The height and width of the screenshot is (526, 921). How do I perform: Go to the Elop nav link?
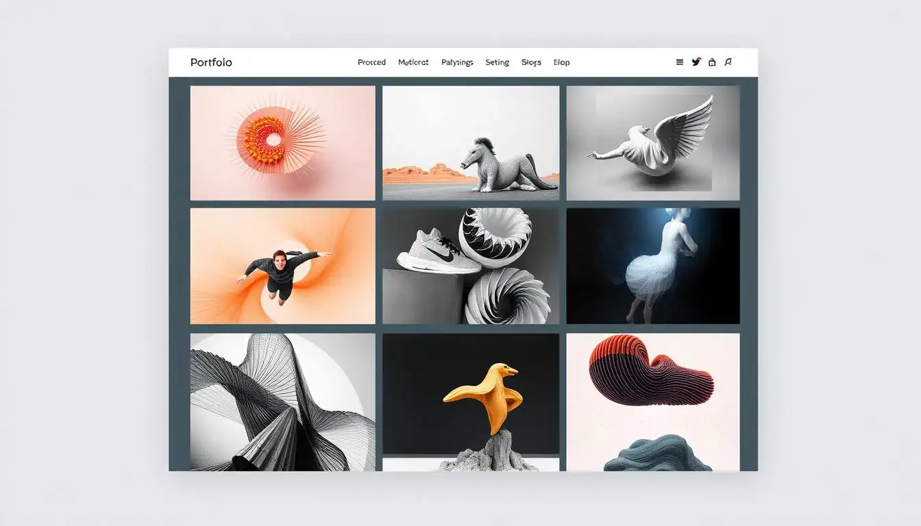561,62
